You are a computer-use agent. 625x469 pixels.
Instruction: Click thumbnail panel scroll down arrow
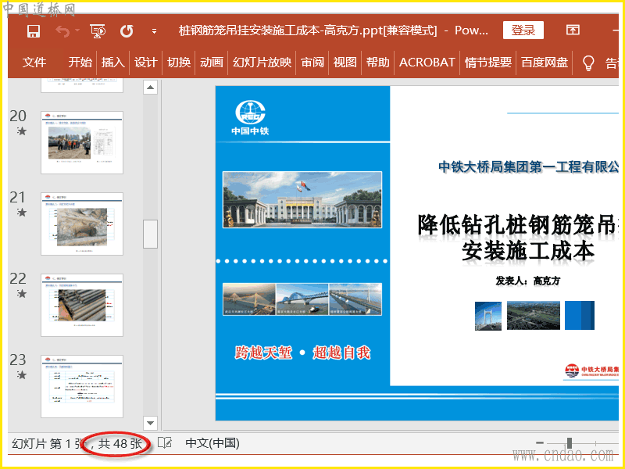(x=151, y=422)
